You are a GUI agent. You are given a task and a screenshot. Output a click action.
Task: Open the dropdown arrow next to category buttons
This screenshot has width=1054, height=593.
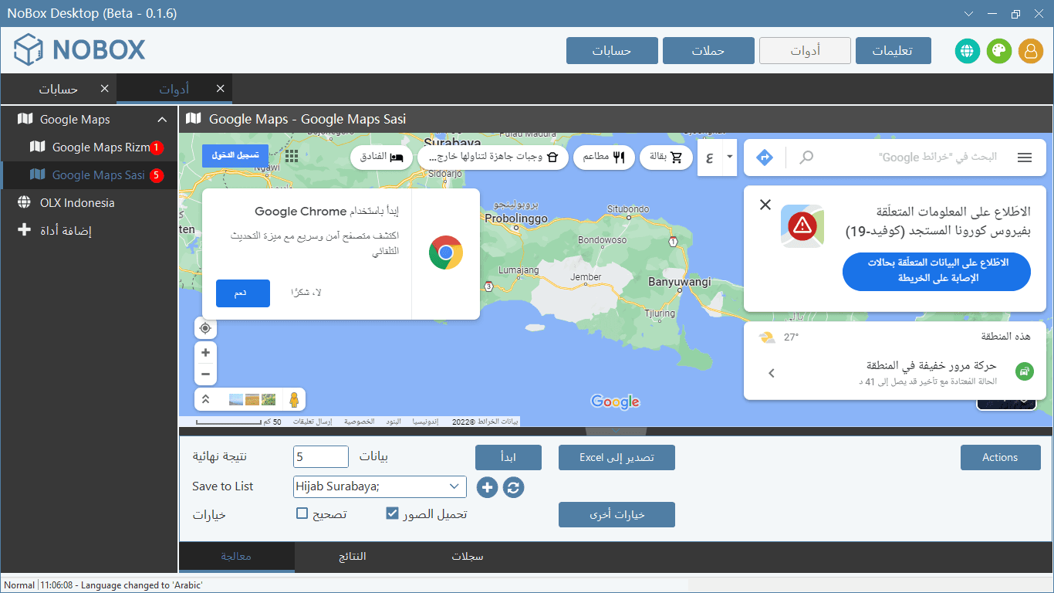728,157
